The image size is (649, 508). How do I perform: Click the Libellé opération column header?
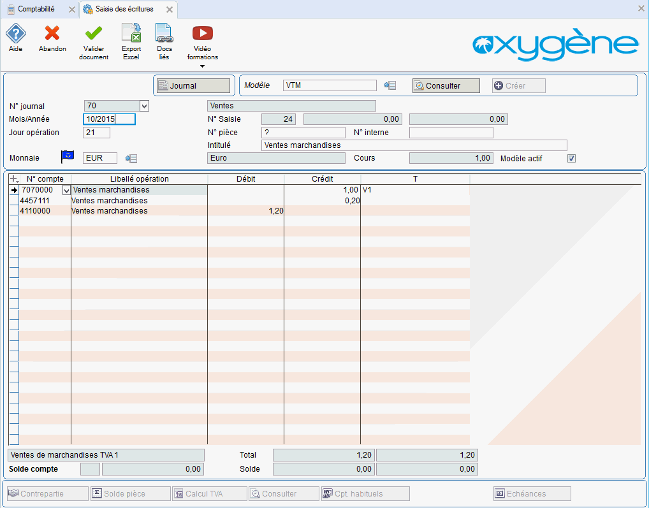[x=140, y=179]
